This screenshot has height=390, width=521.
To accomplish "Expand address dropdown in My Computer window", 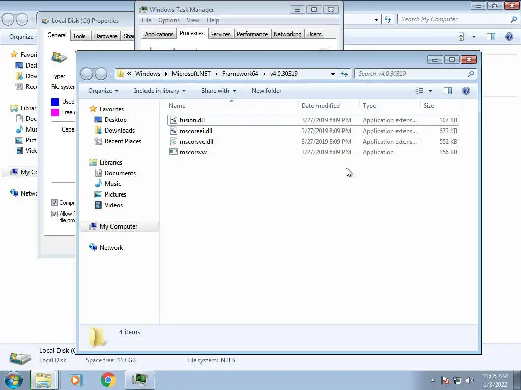I will click(x=376, y=20).
